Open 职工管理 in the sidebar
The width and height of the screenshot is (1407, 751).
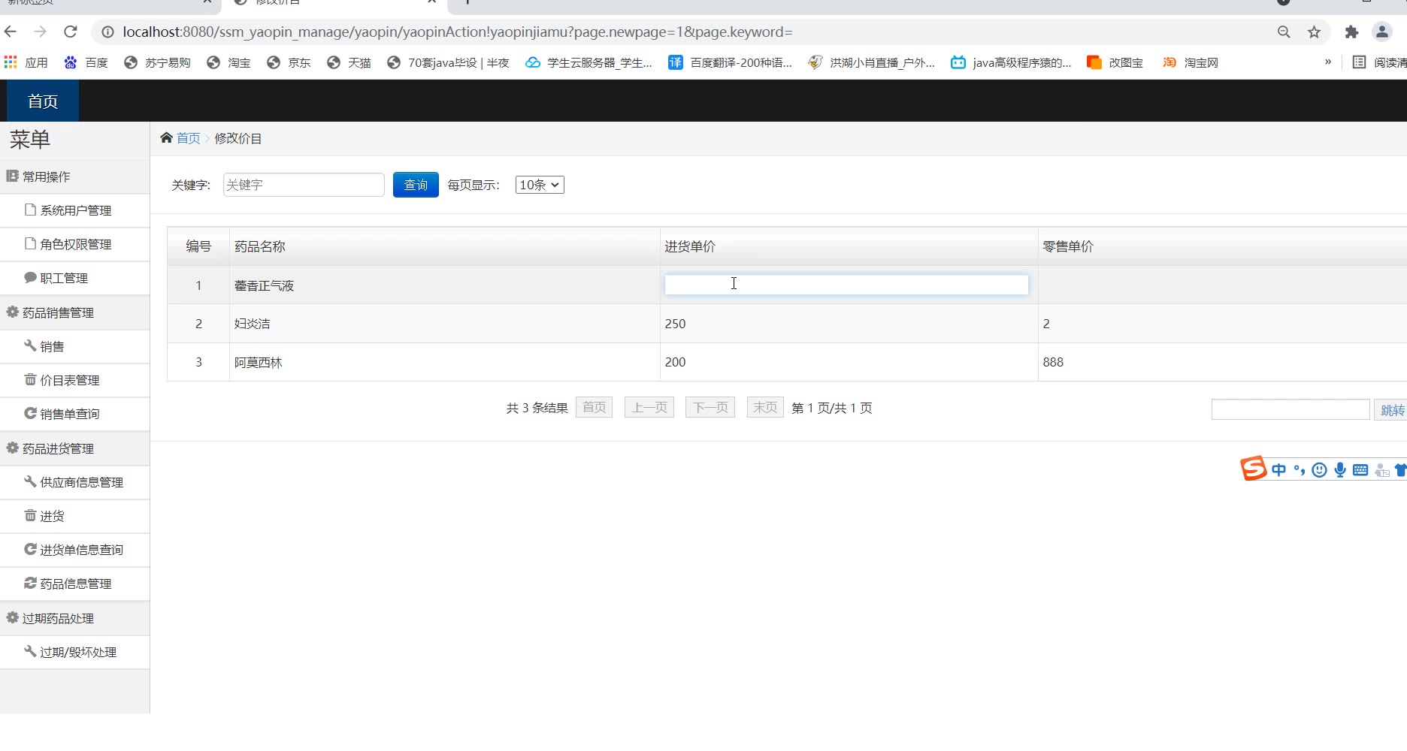(x=75, y=278)
